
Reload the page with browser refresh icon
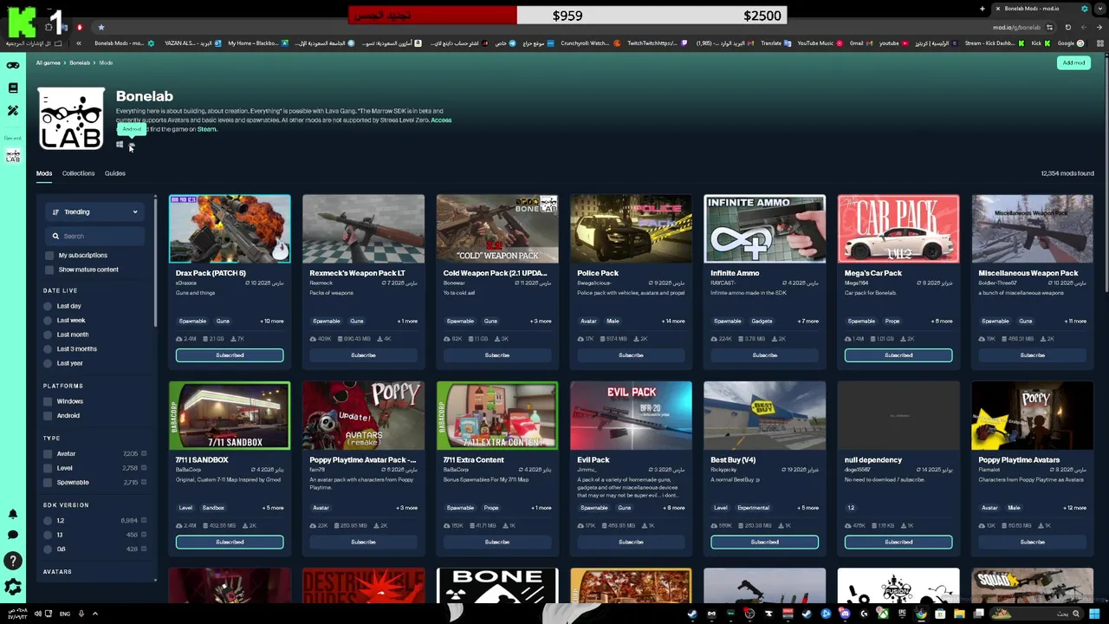tap(1067, 28)
